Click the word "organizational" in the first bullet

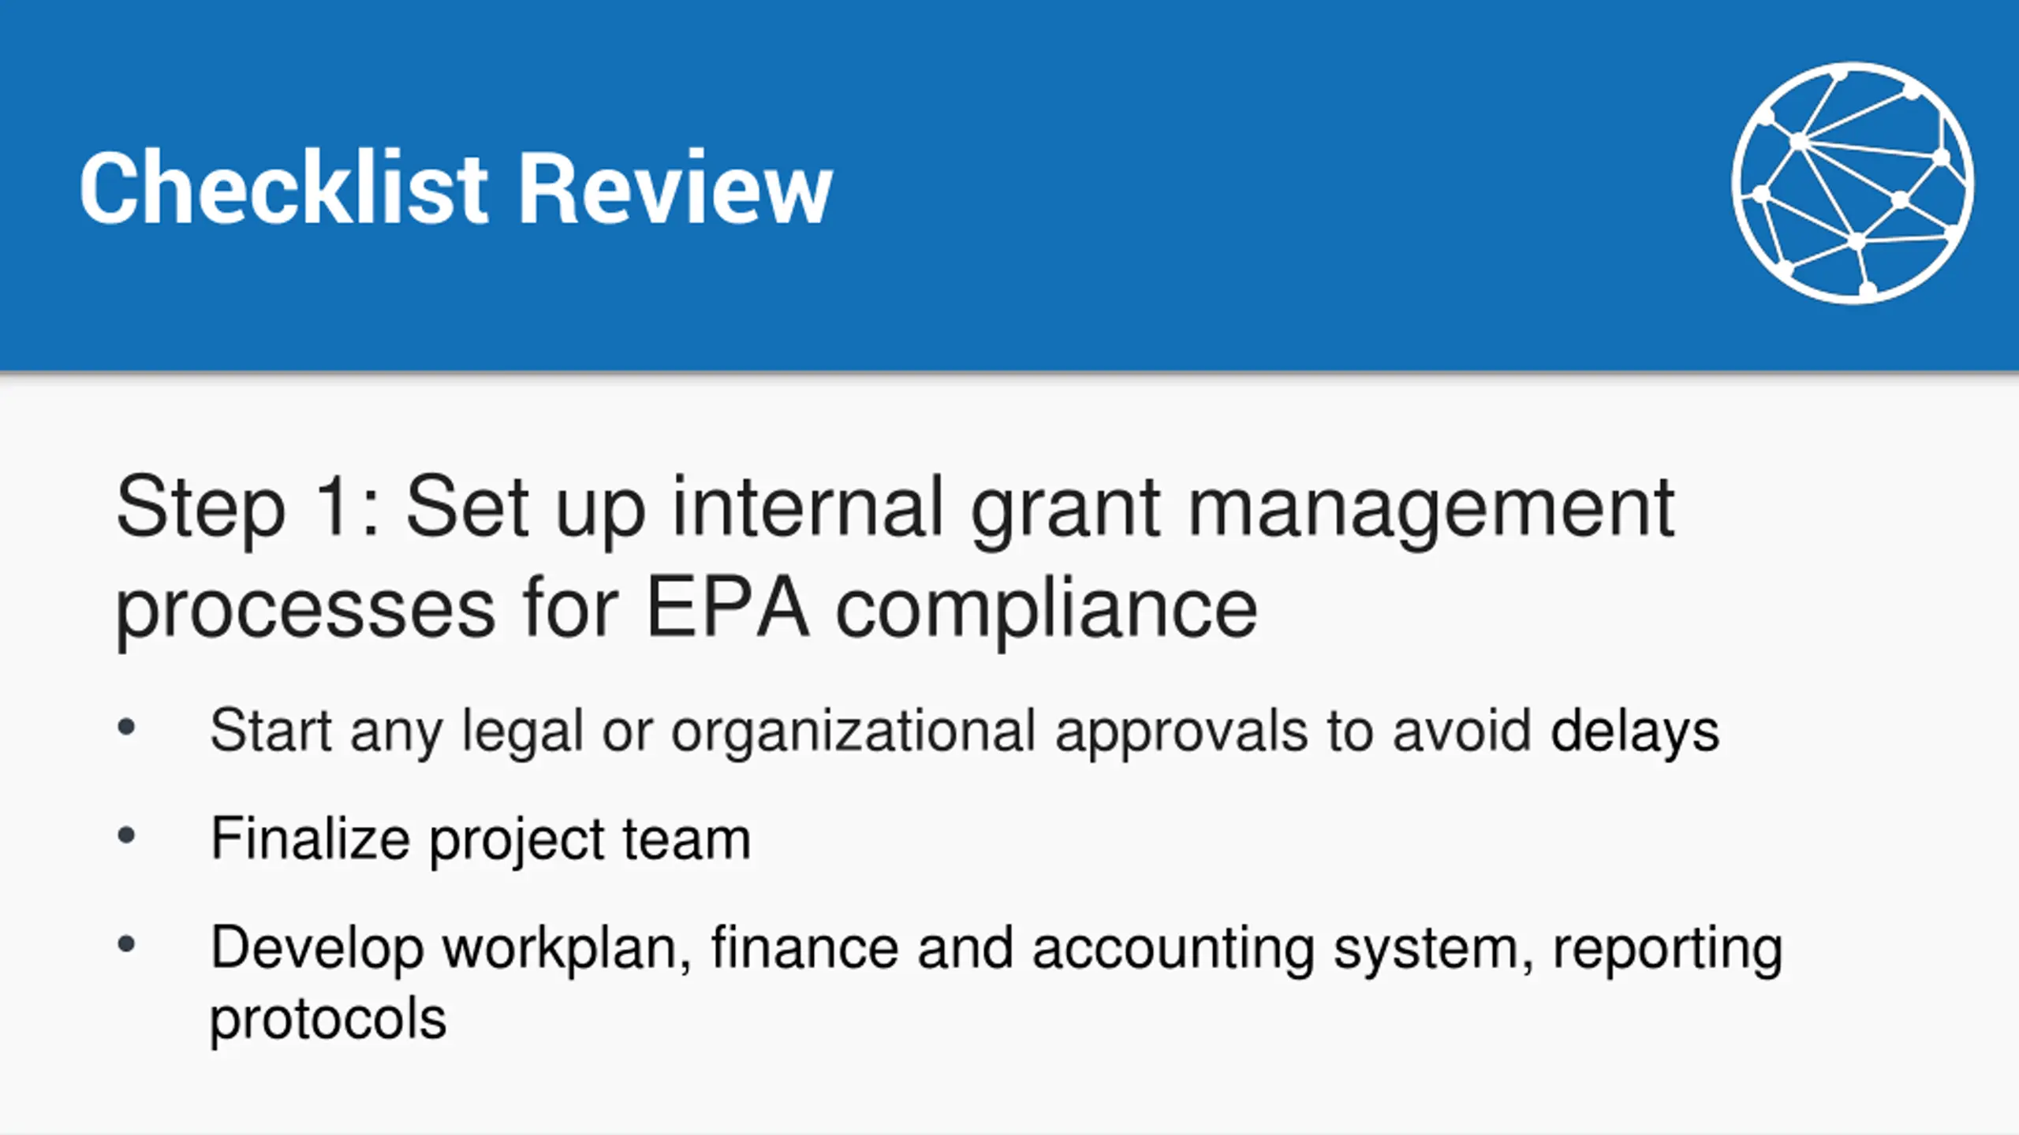click(853, 733)
